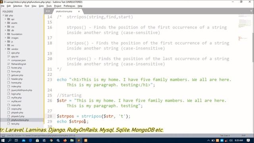The image size is (254, 143).
Task: Open footer.php in the sidebar
Action: (16, 68)
